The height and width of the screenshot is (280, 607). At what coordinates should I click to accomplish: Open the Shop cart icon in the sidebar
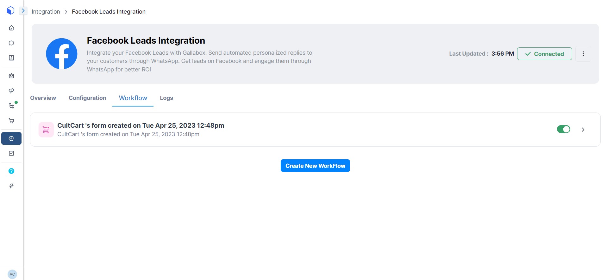coord(11,121)
